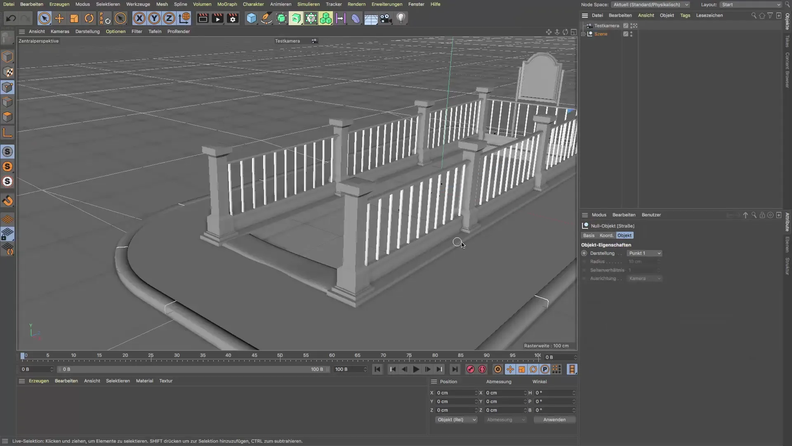This screenshot has width=792, height=446.
Task: Toggle the Y axis lock
Action: point(154,18)
